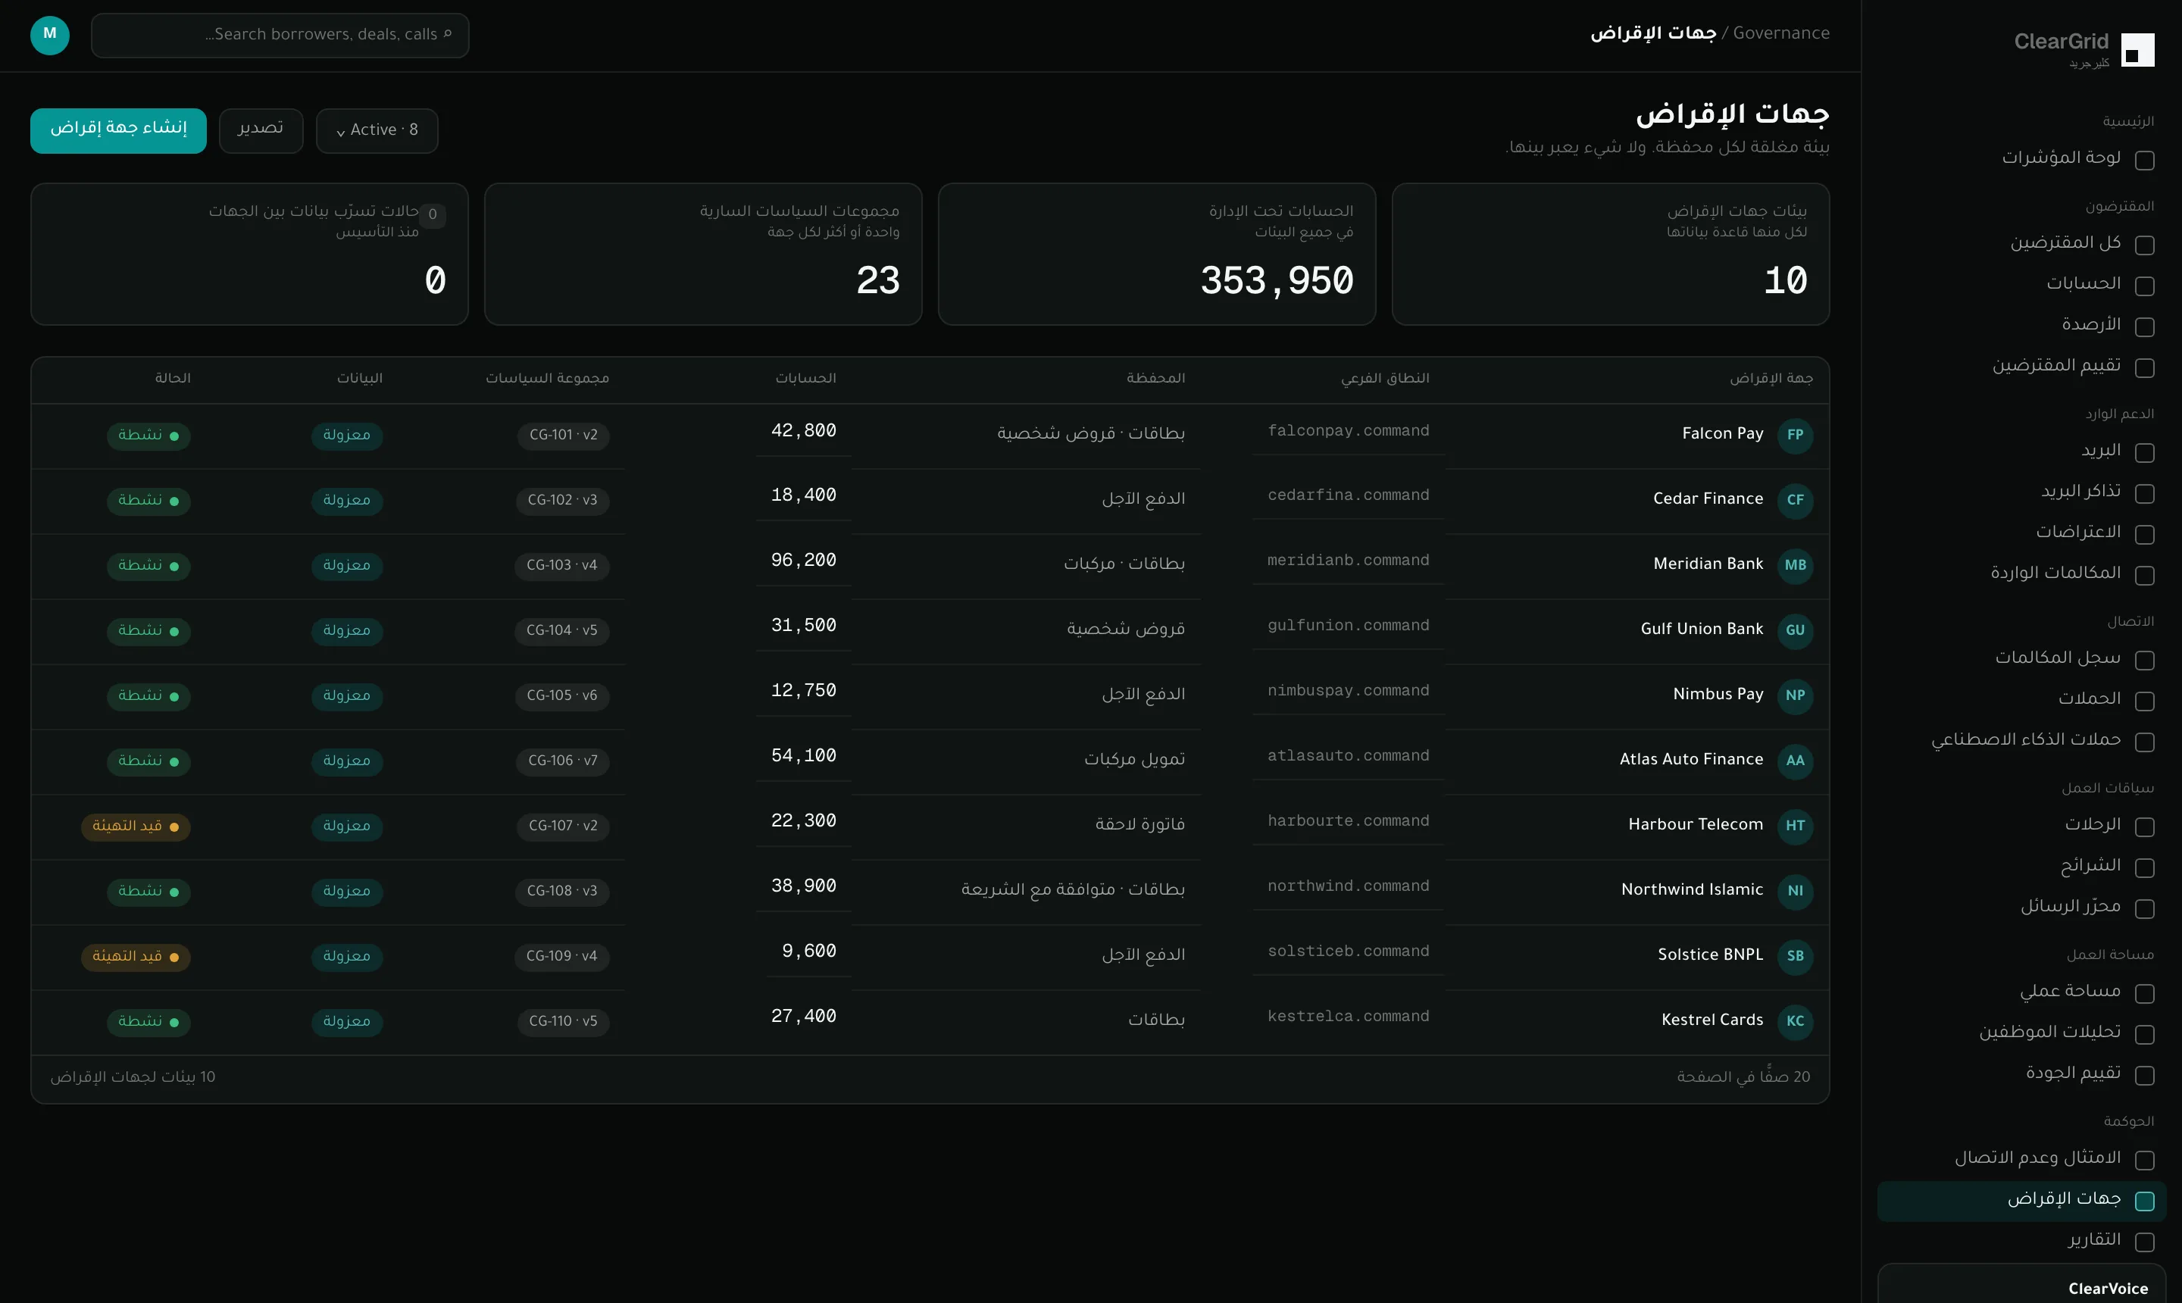Click the ClearVoice panel at sidebar bottom
The width and height of the screenshot is (2182, 1303).
click(2021, 1284)
